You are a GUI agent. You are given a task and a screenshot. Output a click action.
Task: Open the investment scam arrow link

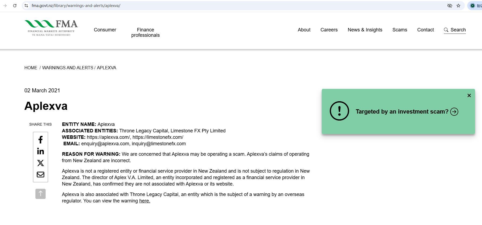coord(454,112)
